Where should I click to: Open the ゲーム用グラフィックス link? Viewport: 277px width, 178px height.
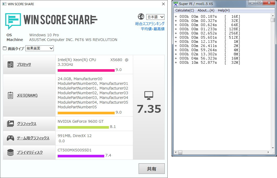click(33, 138)
